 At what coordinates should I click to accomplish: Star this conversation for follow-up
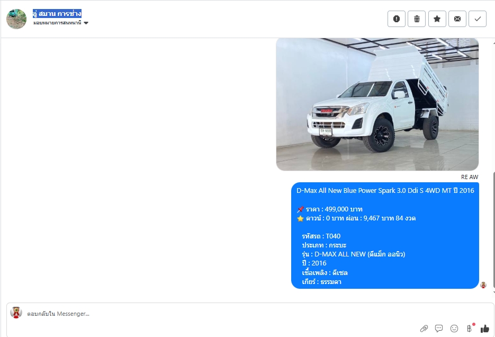437,19
